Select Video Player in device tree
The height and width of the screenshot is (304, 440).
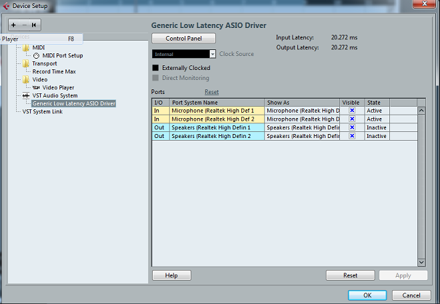[x=59, y=87]
